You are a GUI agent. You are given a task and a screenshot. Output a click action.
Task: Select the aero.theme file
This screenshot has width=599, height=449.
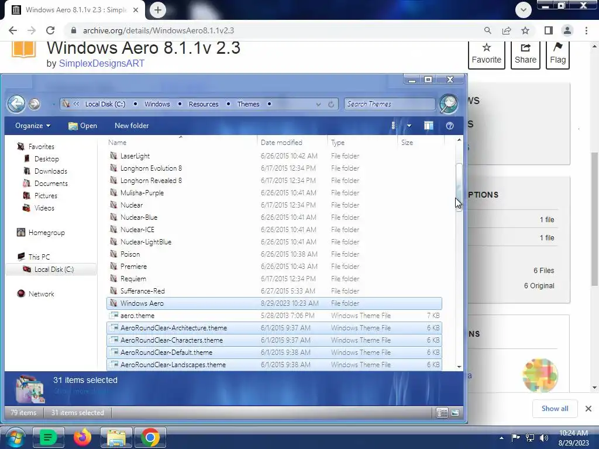point(274,315)
